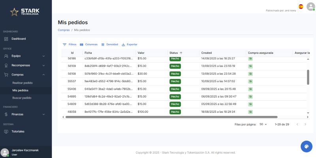Open the Columnas visibility selector
This screenshot has width=316, height=158.
[x=88, y=44]
